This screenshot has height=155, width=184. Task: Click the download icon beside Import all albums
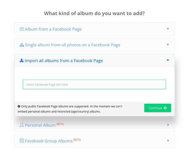pyautogui.click(x=21, y=60)
